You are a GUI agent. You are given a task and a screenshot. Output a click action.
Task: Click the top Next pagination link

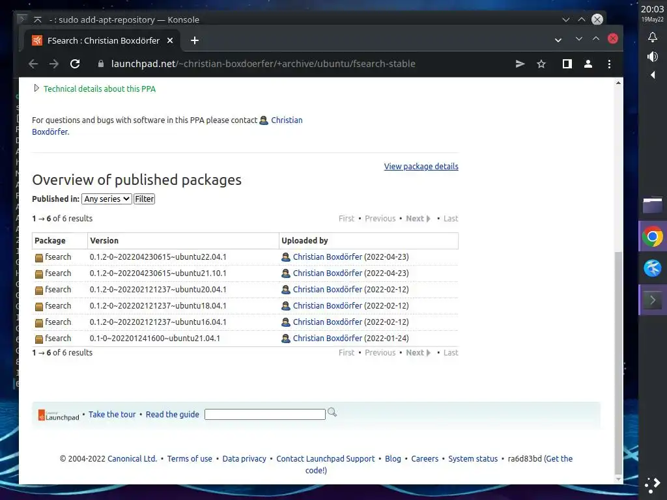pos(418,219)
